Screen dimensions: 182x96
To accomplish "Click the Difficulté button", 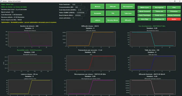I will point(113,6).
